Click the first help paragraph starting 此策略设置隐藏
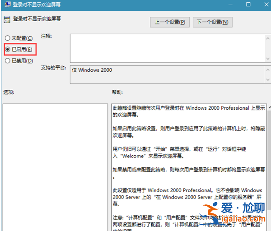This screenshot has height=231, width=271. [189, 111]
